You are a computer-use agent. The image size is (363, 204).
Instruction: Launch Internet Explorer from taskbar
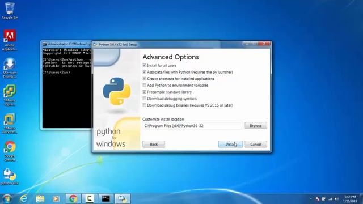[24, 199]
